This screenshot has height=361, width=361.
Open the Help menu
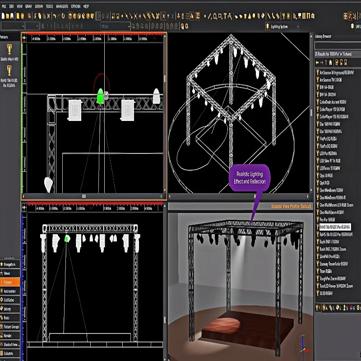pos(86,6)
